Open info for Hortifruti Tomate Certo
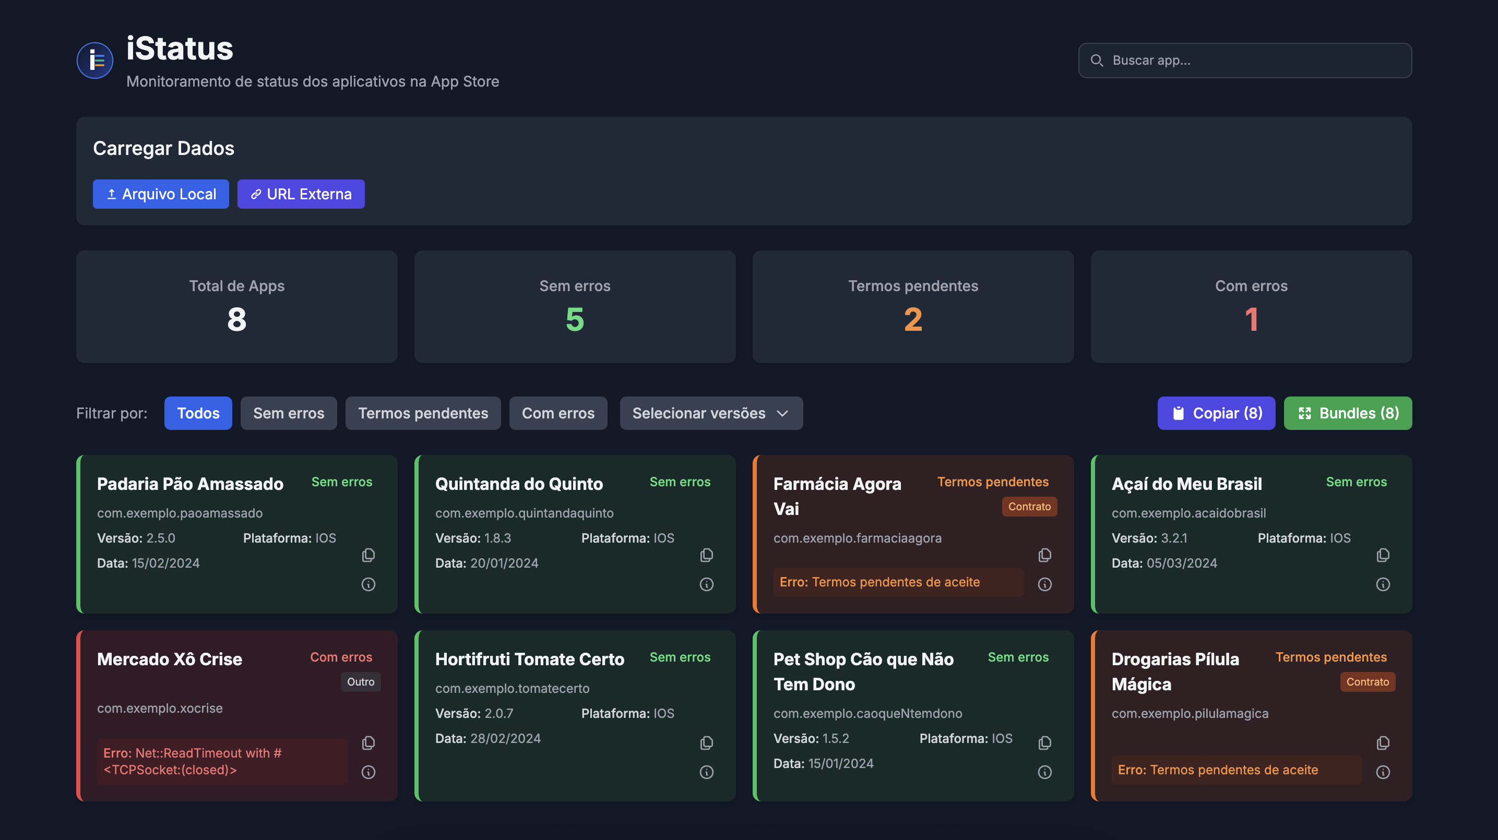1498x840 pixels. (x=706, y=772)
